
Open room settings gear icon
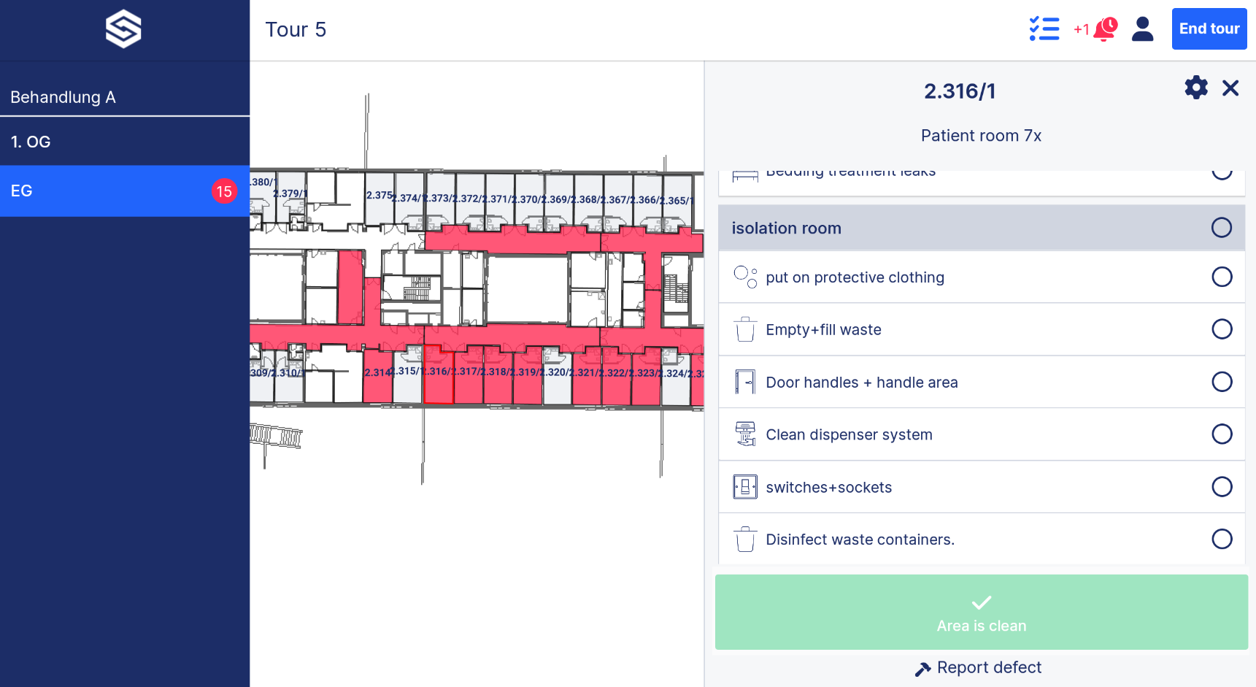point(1195,88)
